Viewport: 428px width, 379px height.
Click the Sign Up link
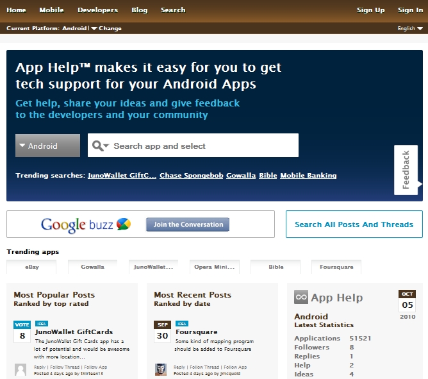pyautogui.click(x=371, y=10)
